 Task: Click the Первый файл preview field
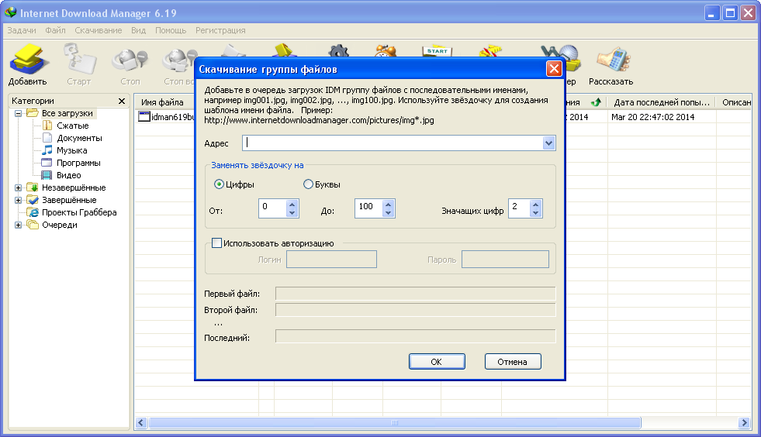pyautogui.click(x=416, y=294)
